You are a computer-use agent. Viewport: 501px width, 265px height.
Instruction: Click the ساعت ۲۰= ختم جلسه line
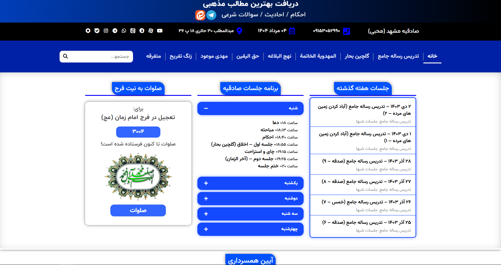[278, 166]
